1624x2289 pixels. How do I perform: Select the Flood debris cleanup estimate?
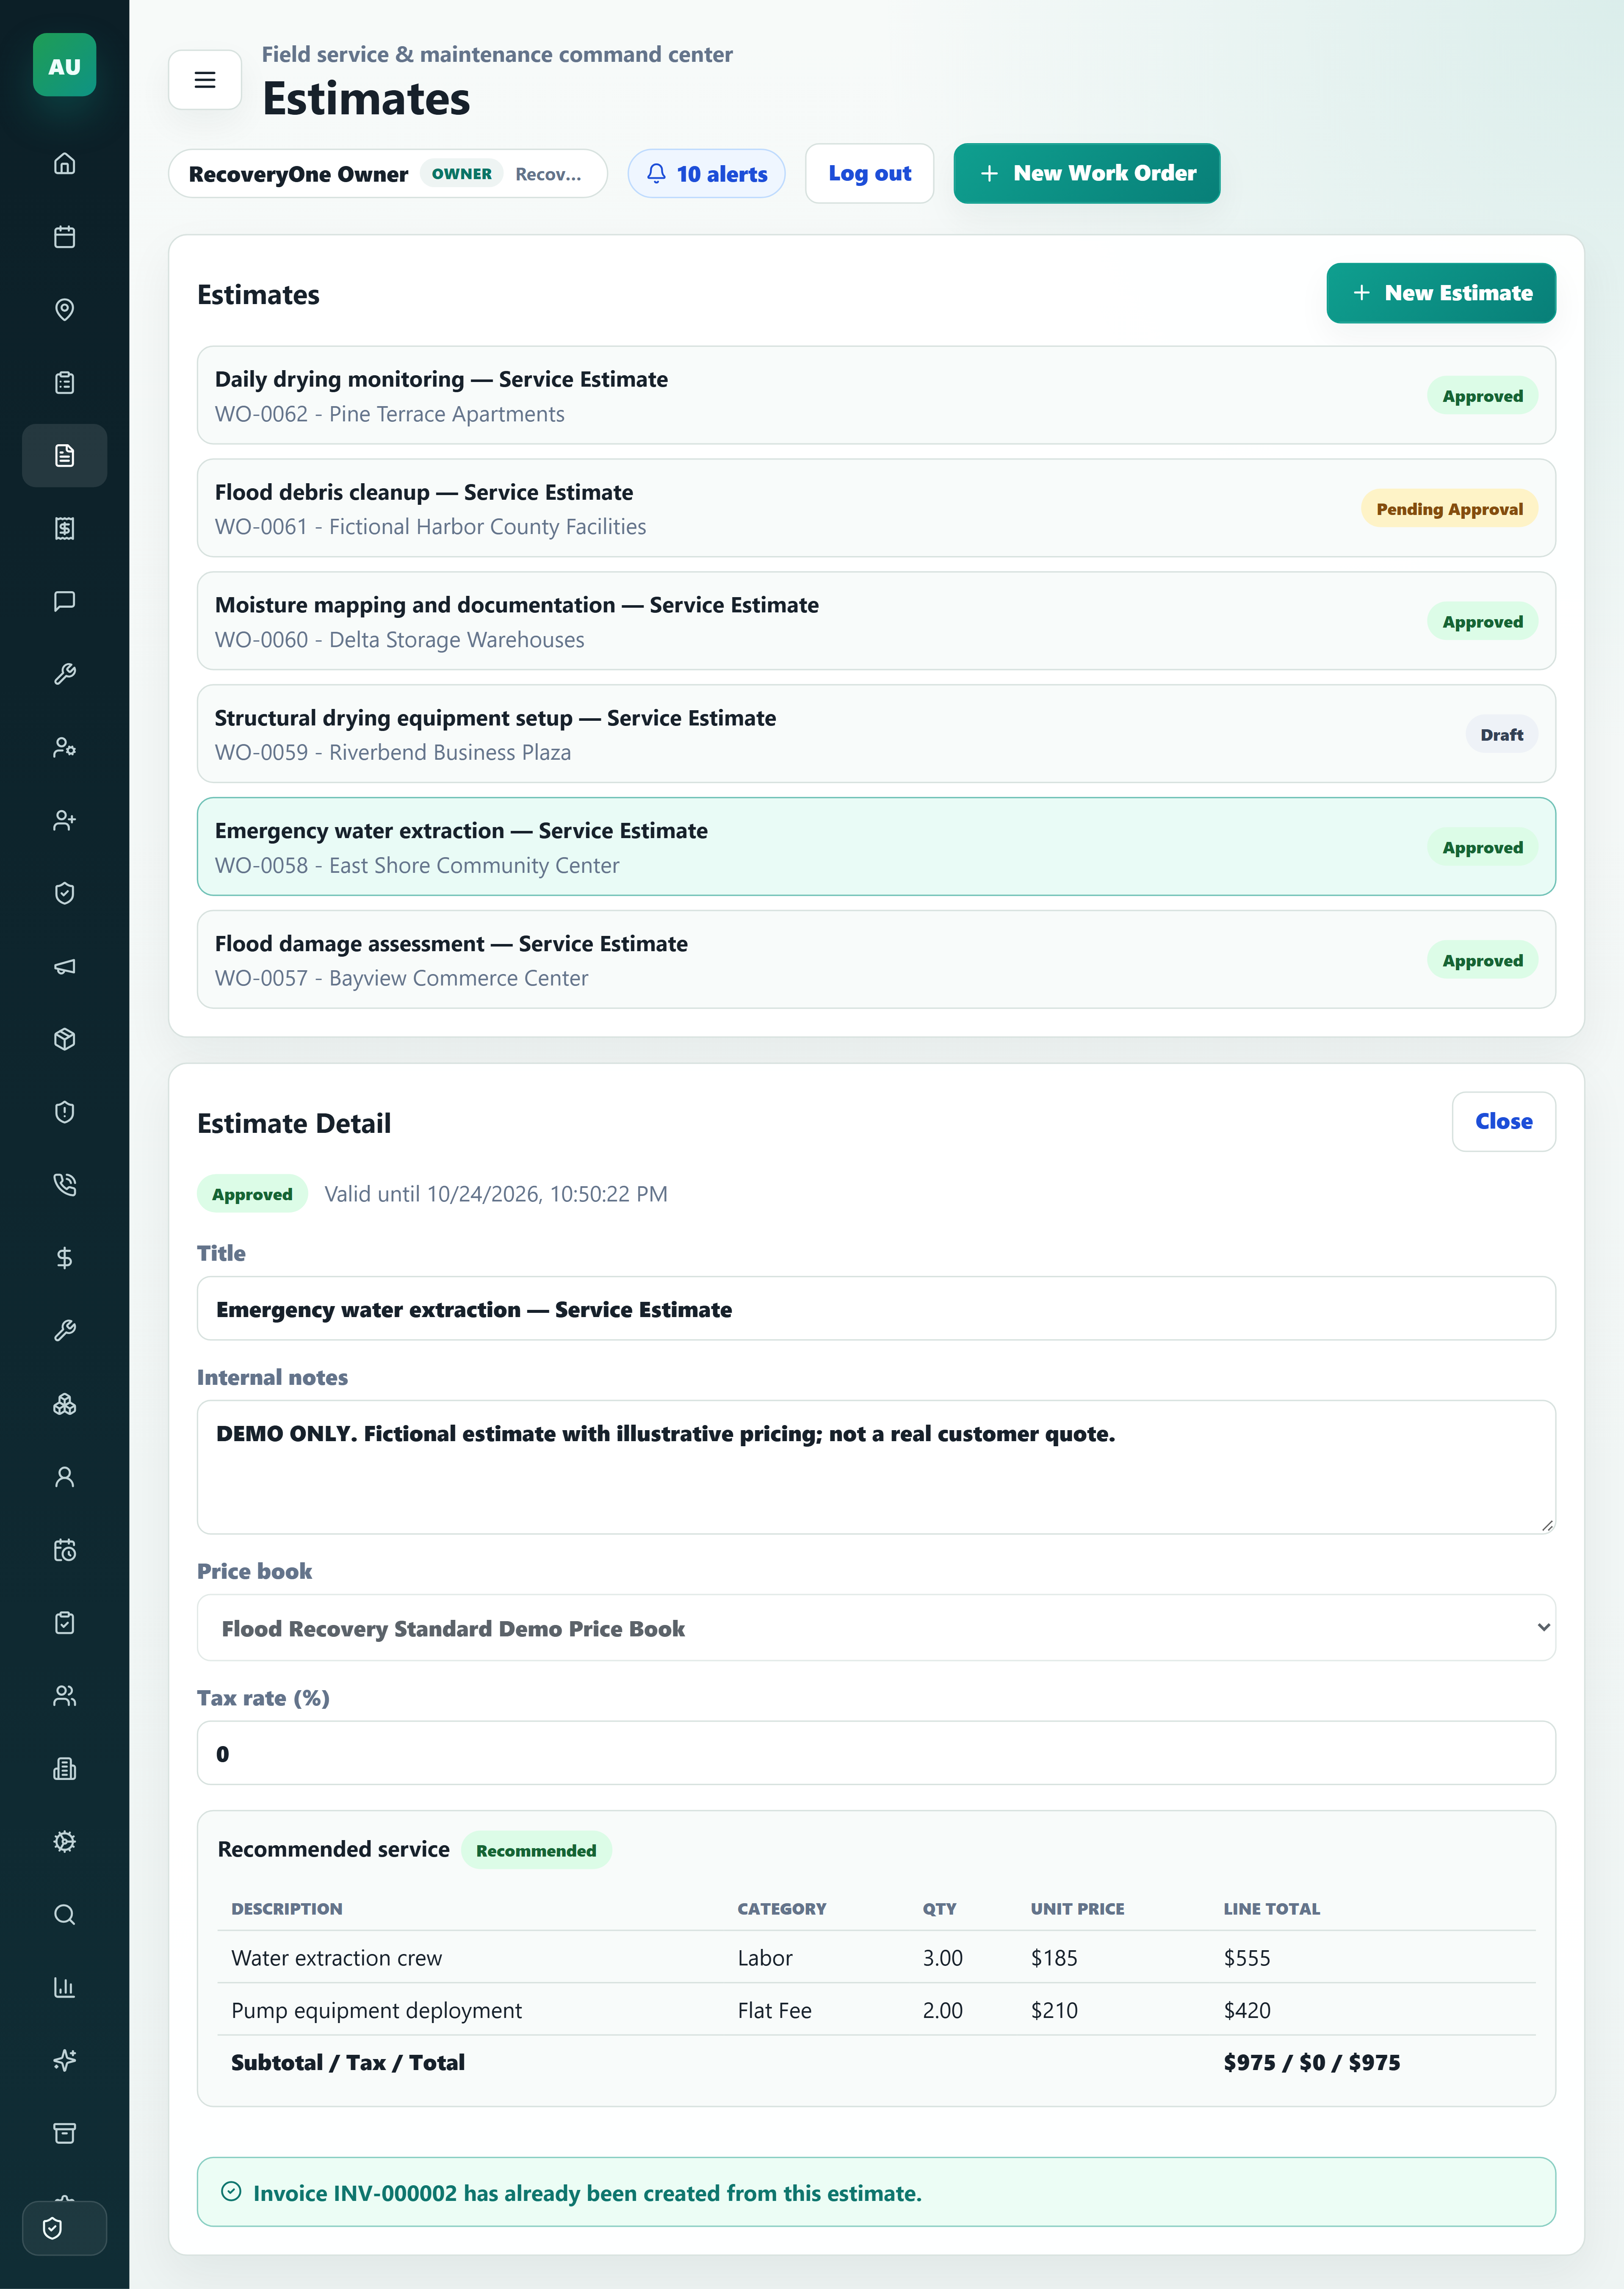click(876, 509)
